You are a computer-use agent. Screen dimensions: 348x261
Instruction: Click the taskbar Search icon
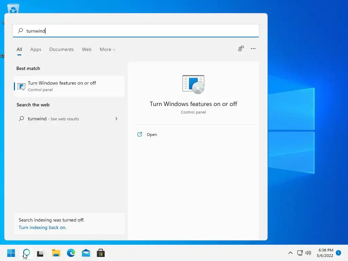point(27,253)
